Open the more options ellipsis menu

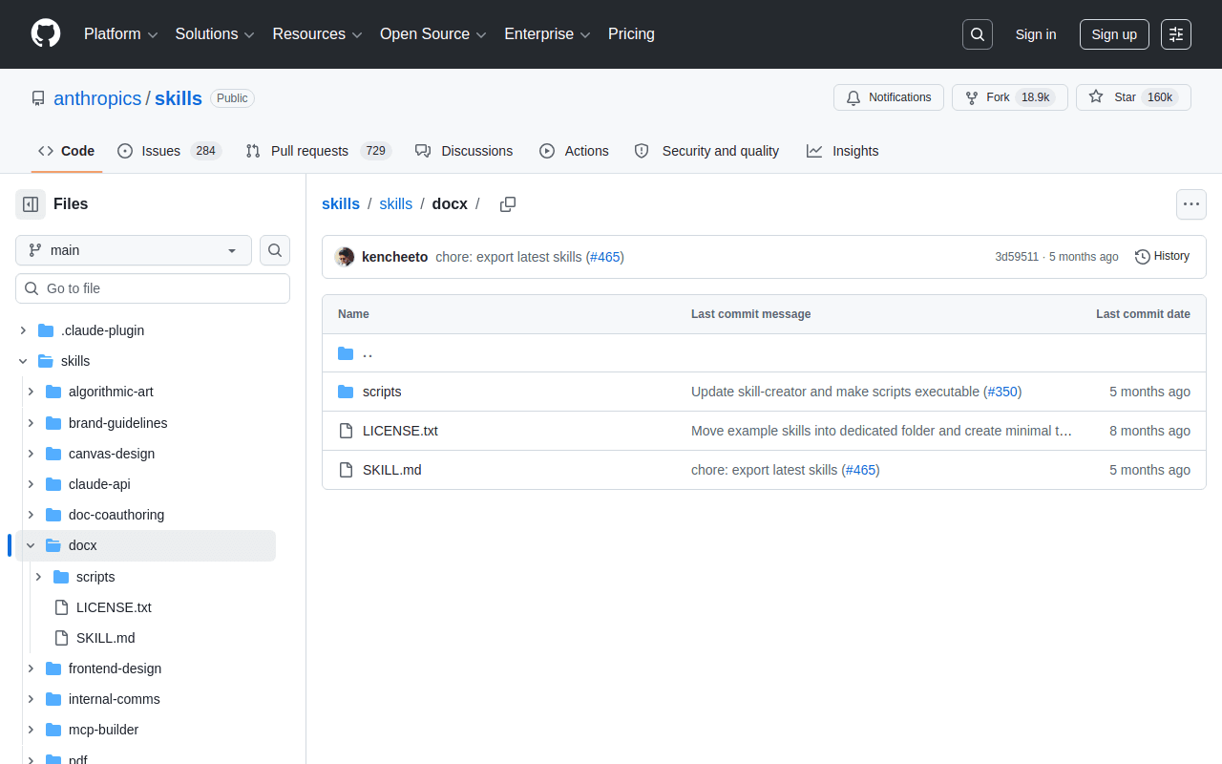click(1191, 204)
